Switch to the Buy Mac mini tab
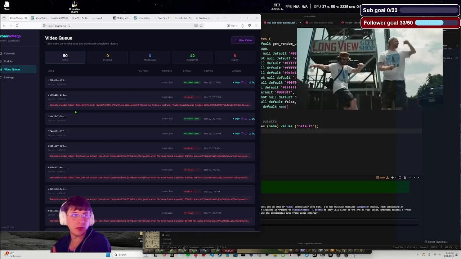461x259 pixels. pyautogui.click(x=205, y=18)
